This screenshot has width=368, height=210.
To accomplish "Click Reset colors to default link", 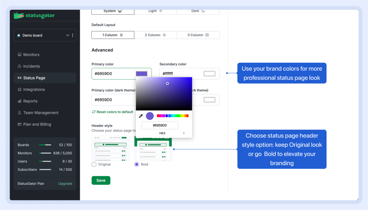I will click(x=112, y=112).
